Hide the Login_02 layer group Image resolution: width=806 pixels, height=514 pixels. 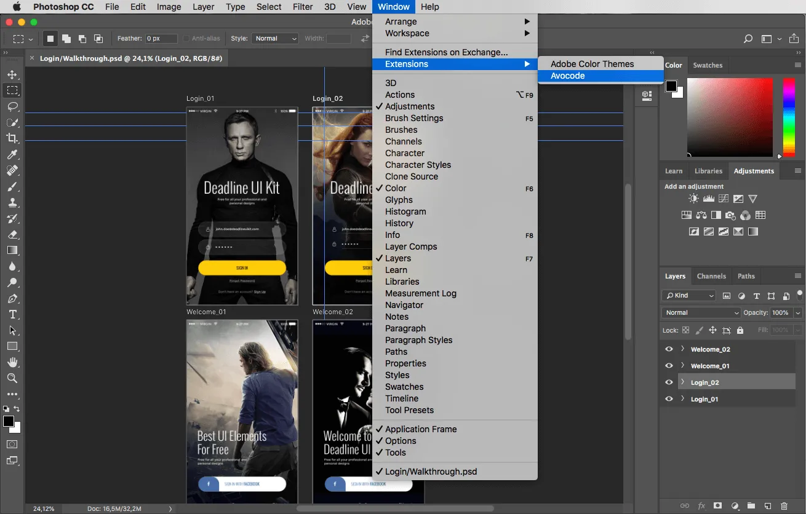pos(669,382)
